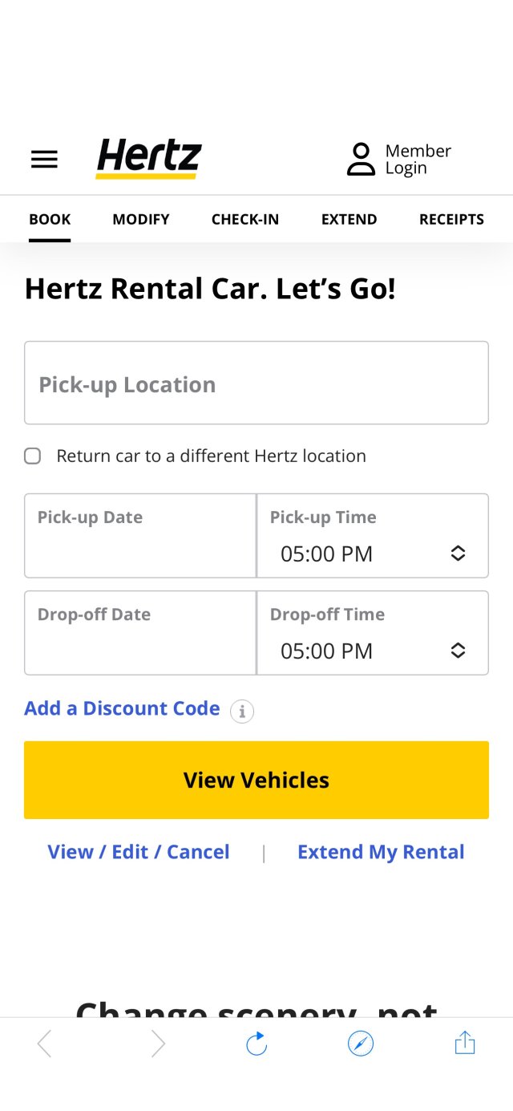Open the CHECK-IN tab

(x=244, y=219)
